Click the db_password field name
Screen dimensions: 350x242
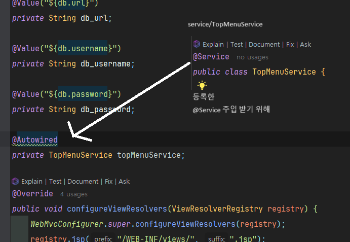[x=105, y=110]
